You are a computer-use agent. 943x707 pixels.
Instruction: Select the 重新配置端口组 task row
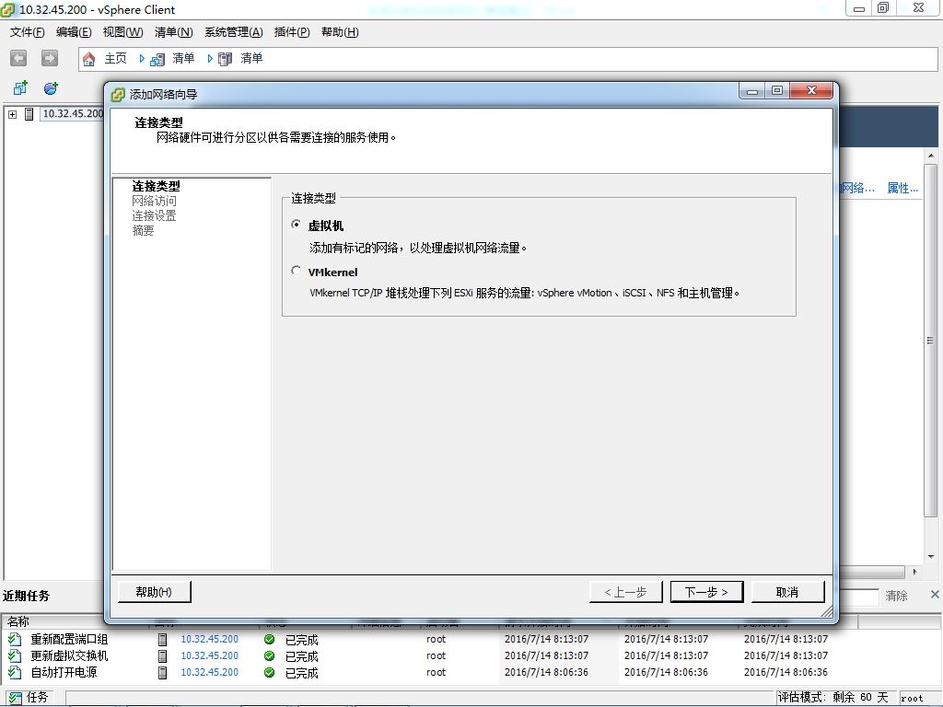[471, 639]
